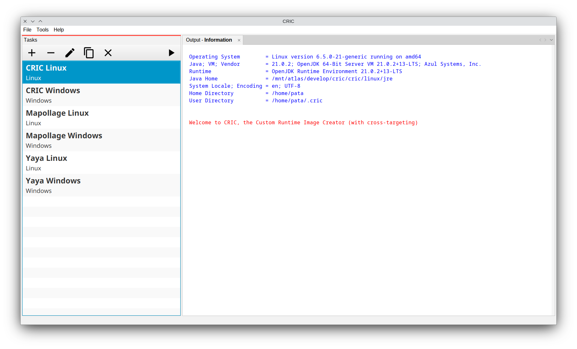Viewport: 577px width, 349px height.
Task: Open the File menu
Action: click(27, 30)
